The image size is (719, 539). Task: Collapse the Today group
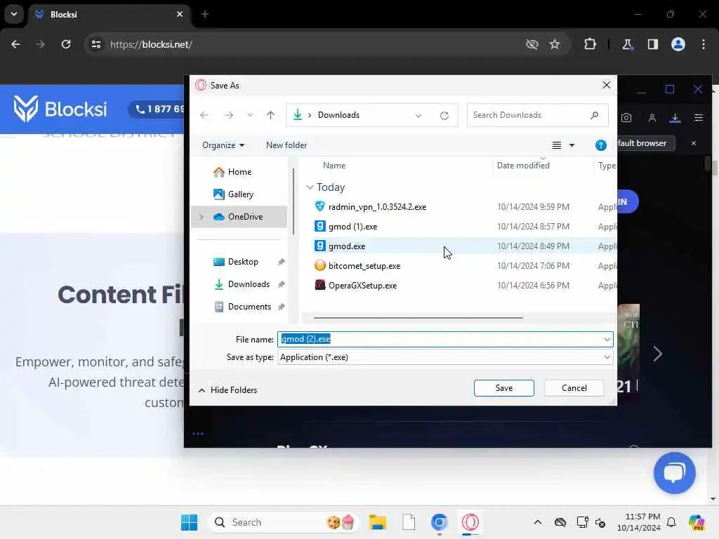click(x=310, y=187)
